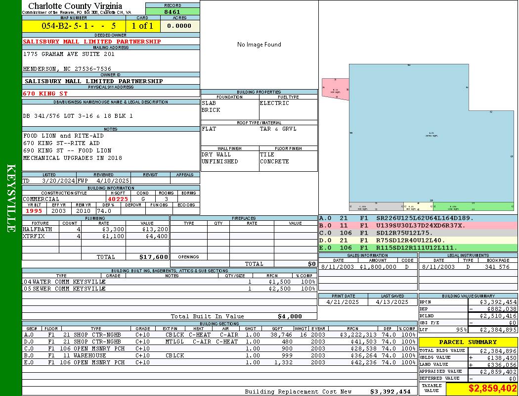519x396 pixels.
Task: Click total bldg value $2,384,896
Action: [498, 351]
